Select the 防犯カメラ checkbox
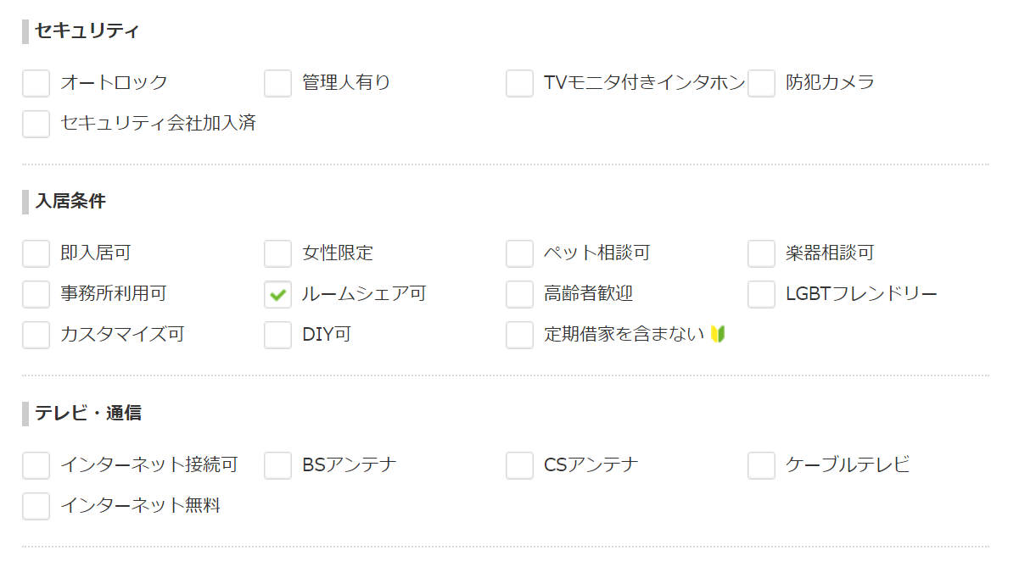Viewport: 1019px width, 567px height. point(762,83)
